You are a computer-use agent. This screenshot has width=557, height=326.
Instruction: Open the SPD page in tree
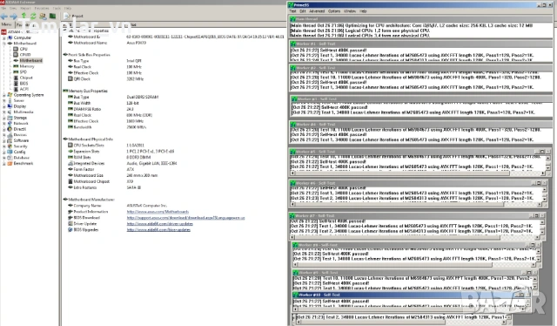pos(23,71)
